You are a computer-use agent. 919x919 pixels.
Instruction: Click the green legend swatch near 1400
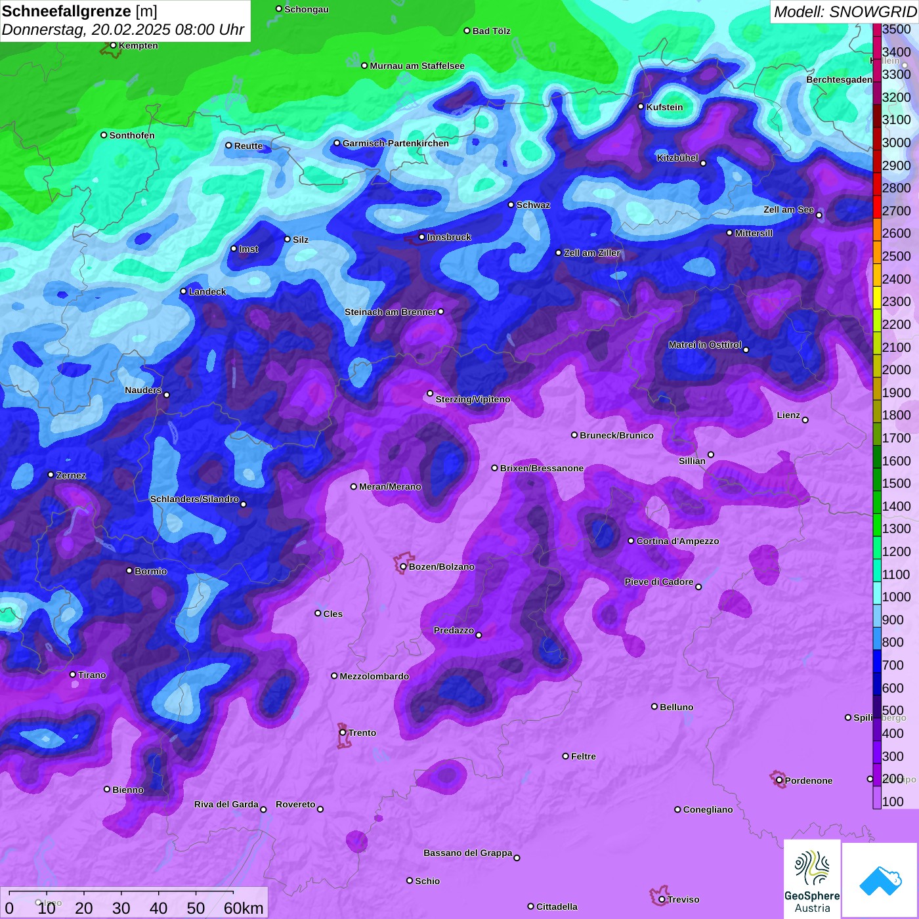877,501
